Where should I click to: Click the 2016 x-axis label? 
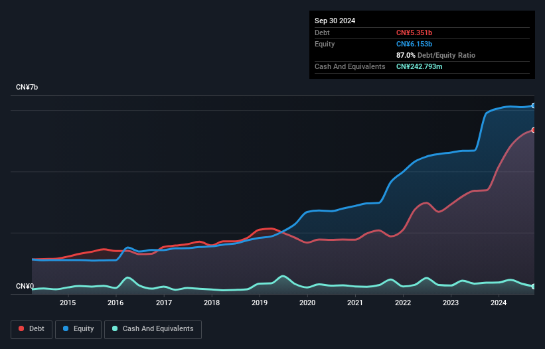point(116,303)
